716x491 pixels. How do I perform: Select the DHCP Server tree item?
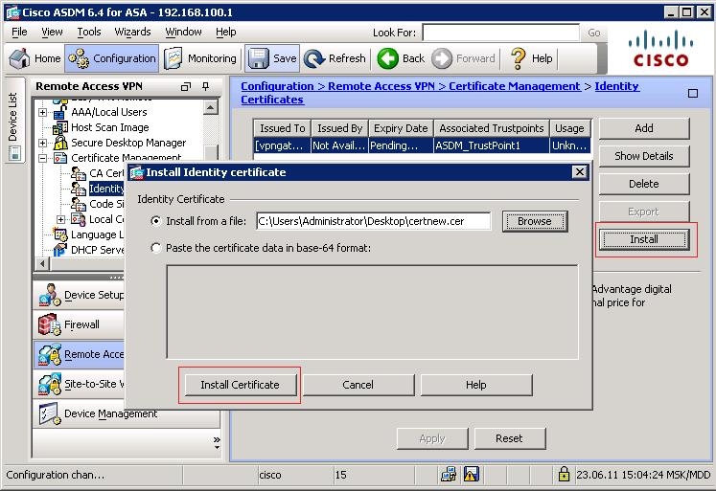tap(97, 250)
